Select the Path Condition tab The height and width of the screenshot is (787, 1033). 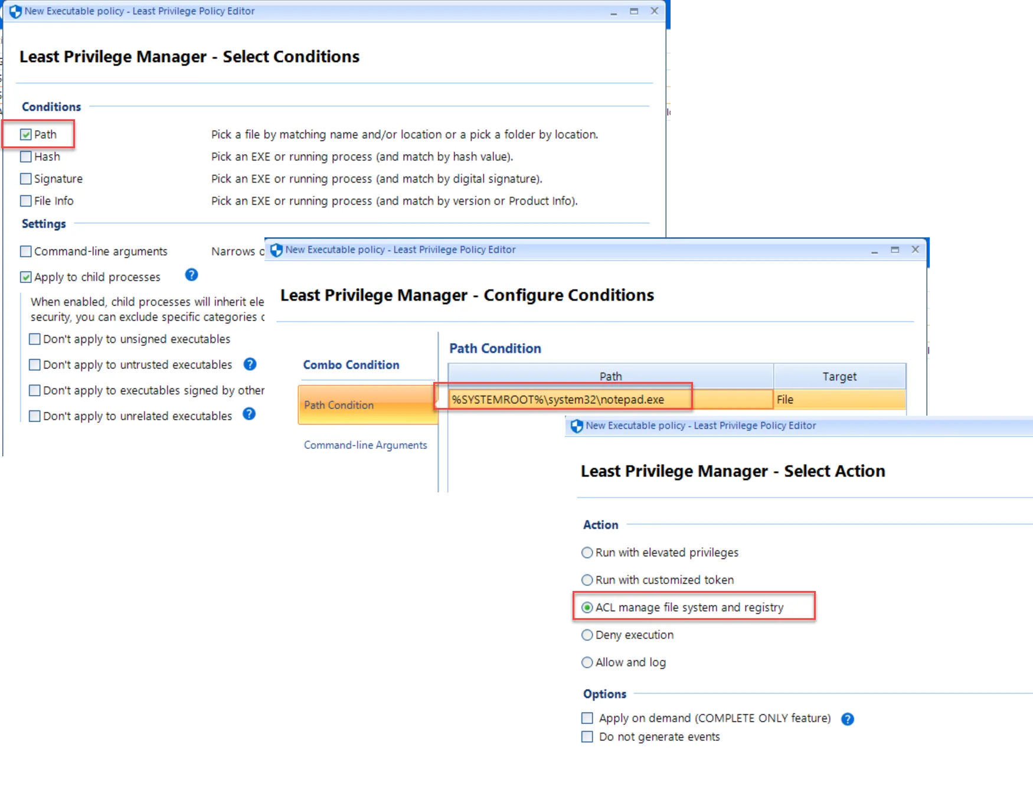pyautogui.click(x=338, y=405)
